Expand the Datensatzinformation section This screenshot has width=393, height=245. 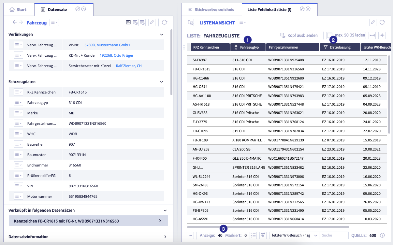[165, 237]
